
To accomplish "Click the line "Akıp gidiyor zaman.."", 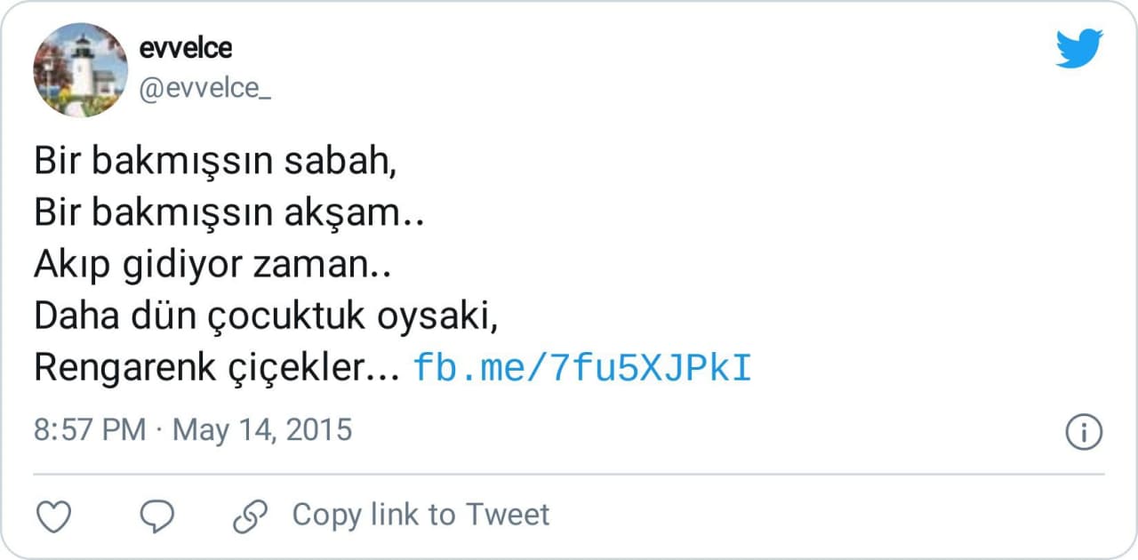I will (212, 265).
